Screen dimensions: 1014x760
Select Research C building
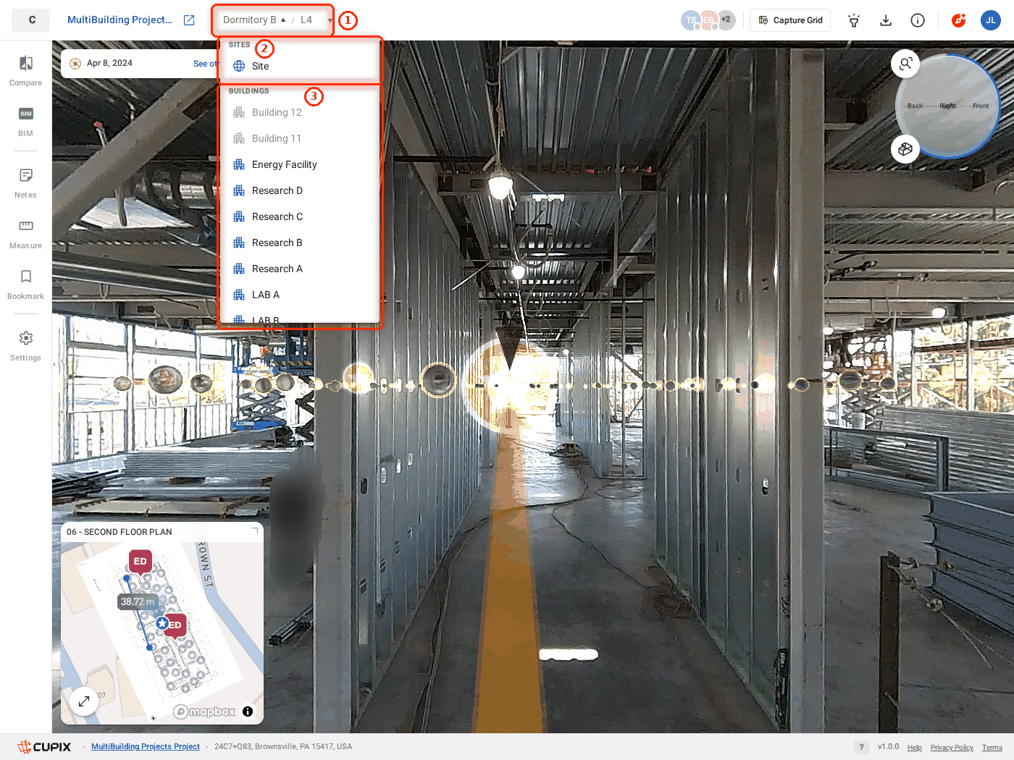[300, 216]
